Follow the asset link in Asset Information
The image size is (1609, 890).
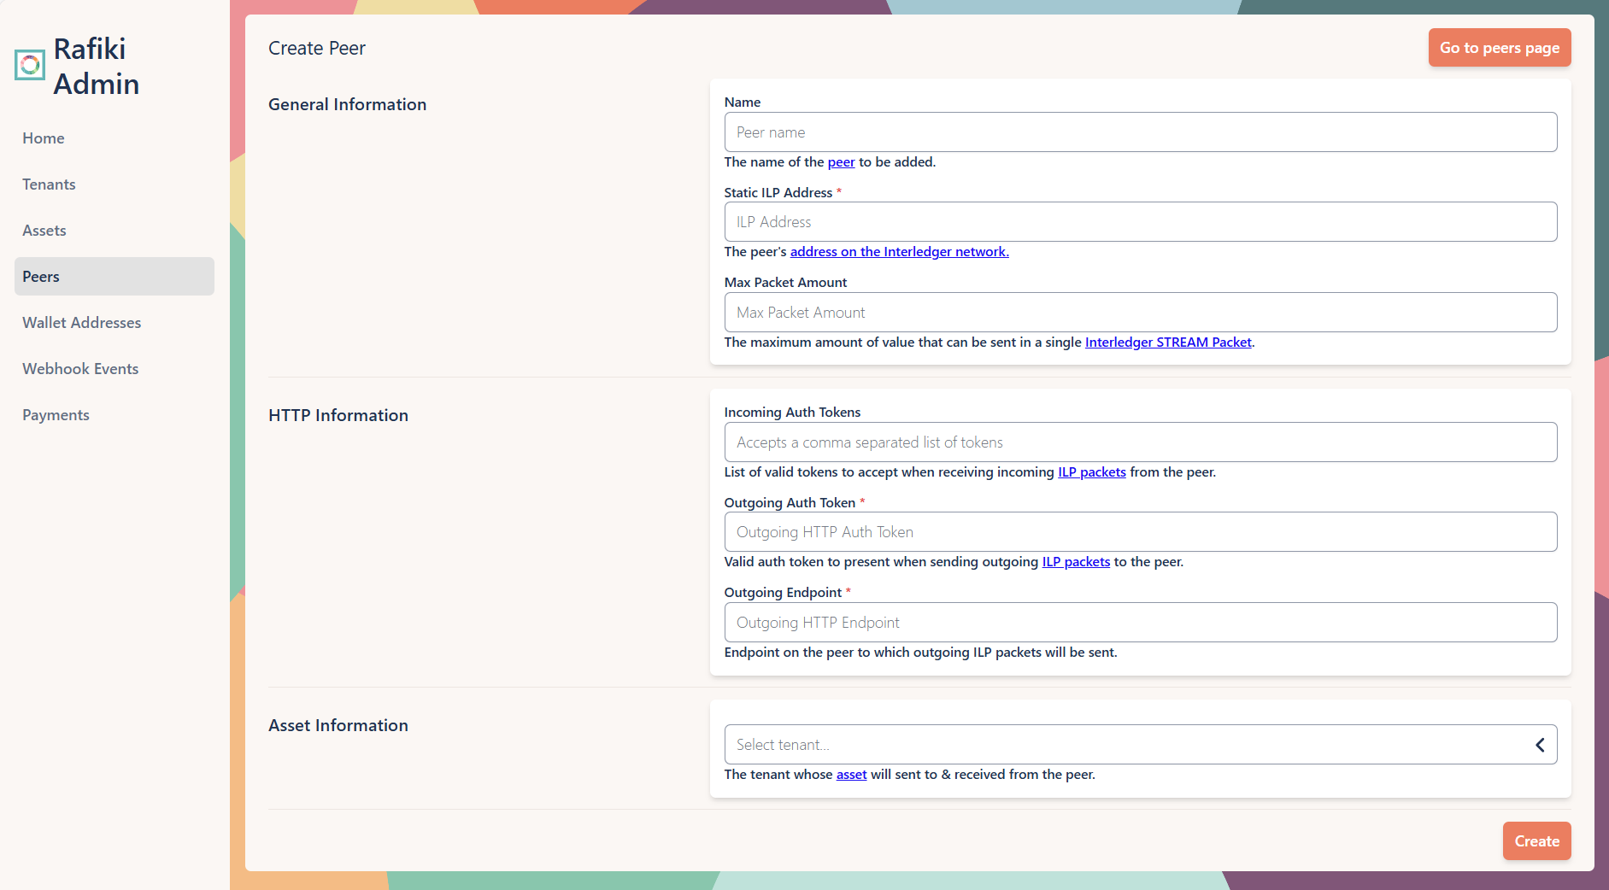tap(850, 774)
